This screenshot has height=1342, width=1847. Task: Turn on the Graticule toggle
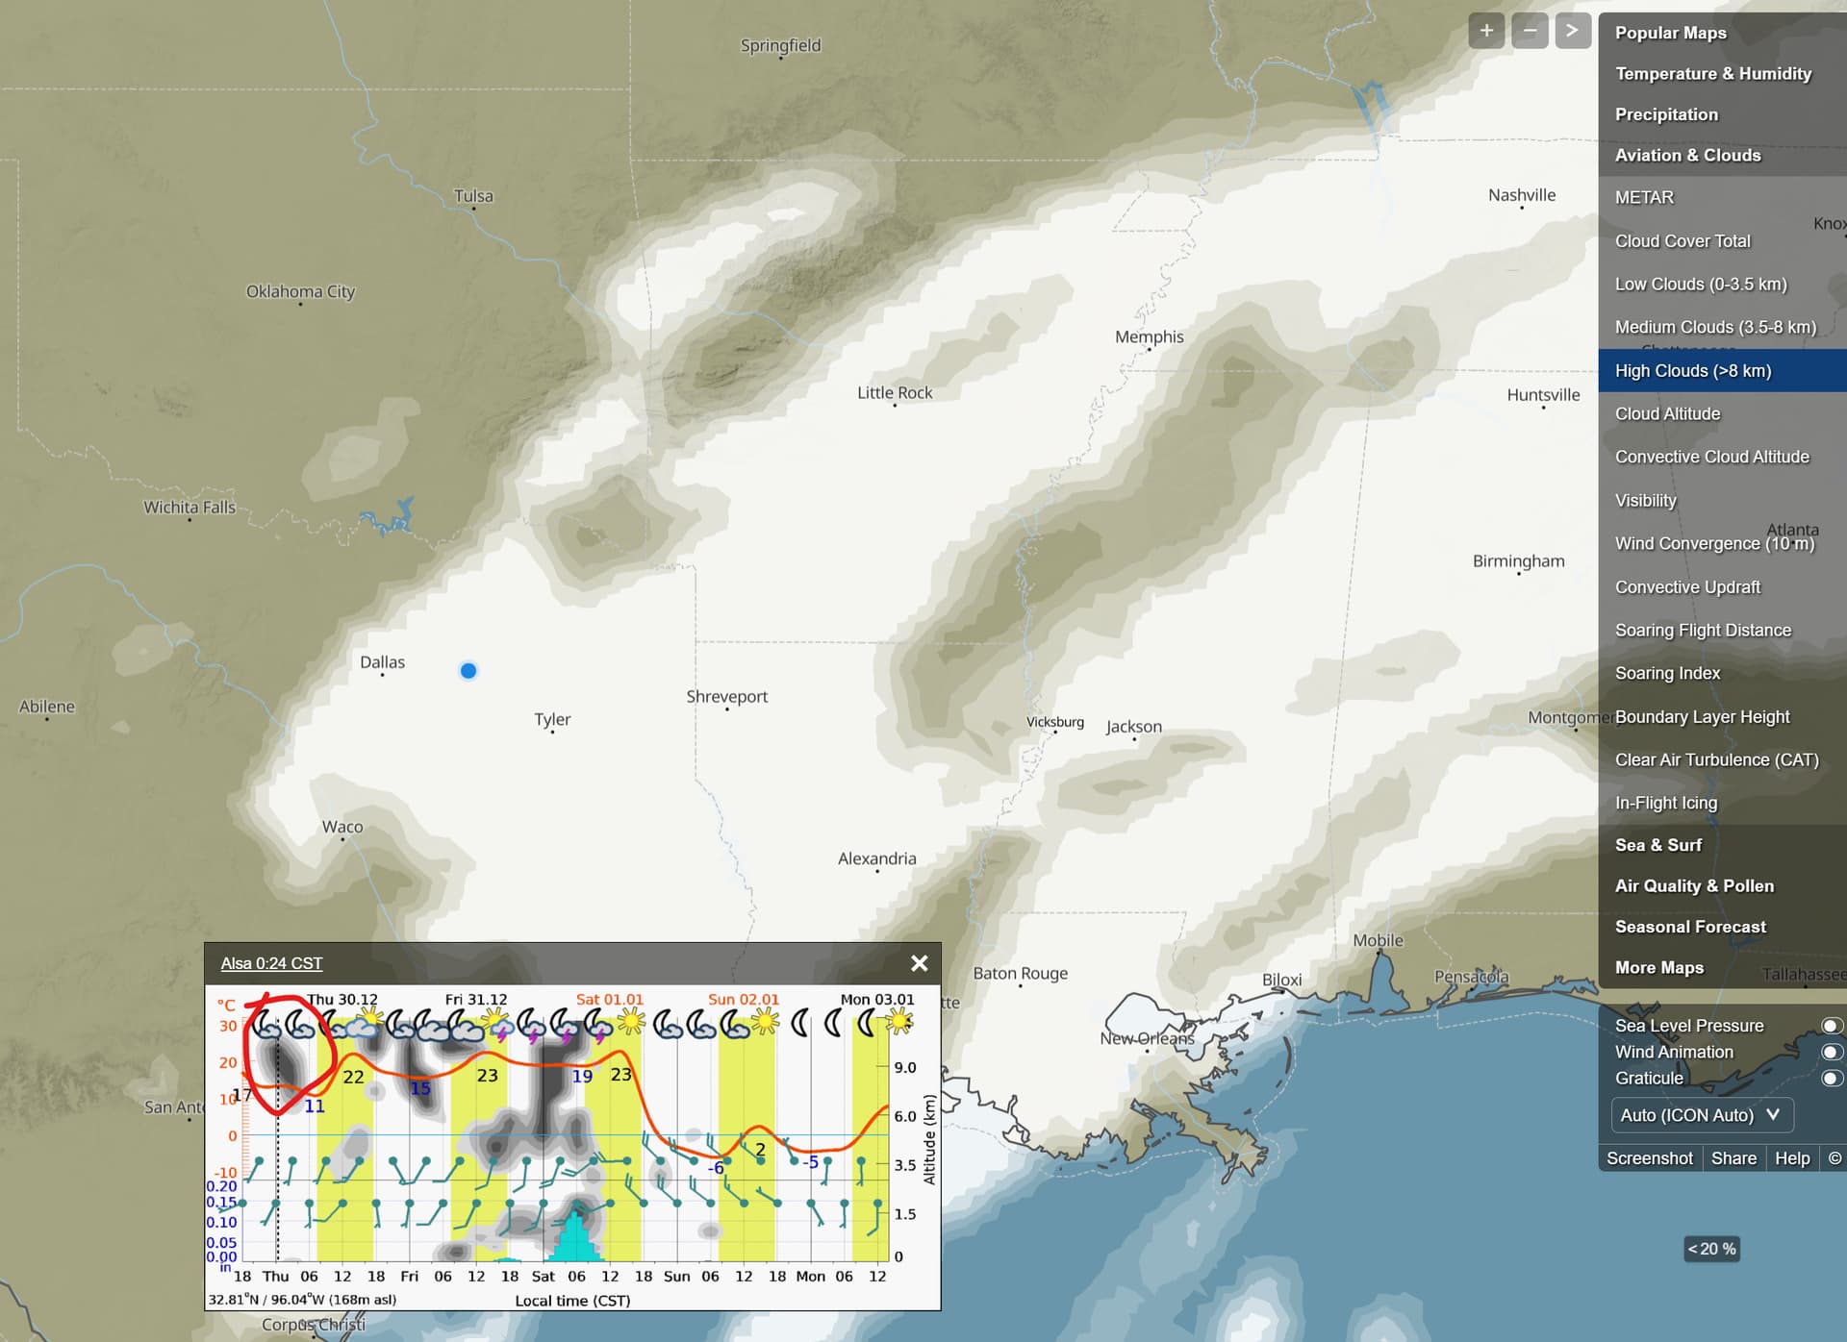click(x=1831, y=1078)
